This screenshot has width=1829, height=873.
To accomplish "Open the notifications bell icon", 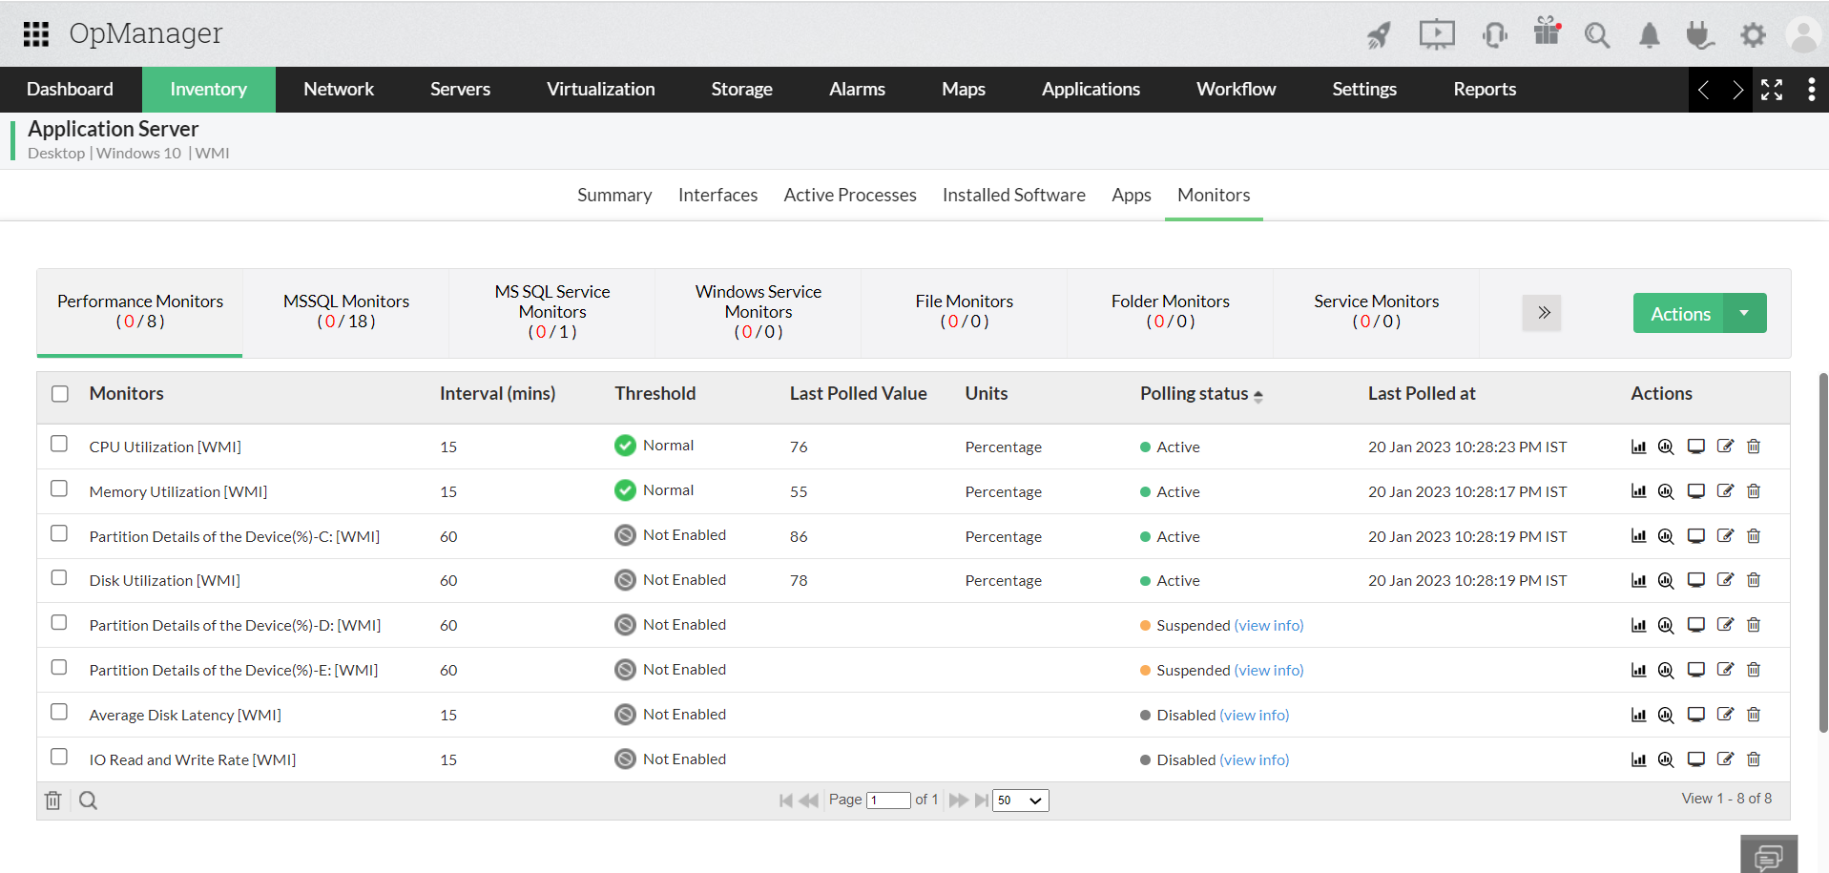I will [x=1649, y=35].
